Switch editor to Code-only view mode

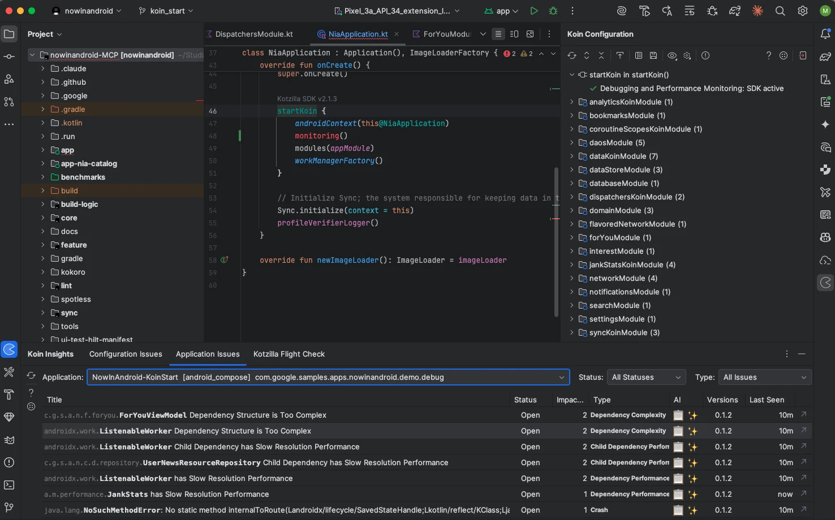[498, 34]
